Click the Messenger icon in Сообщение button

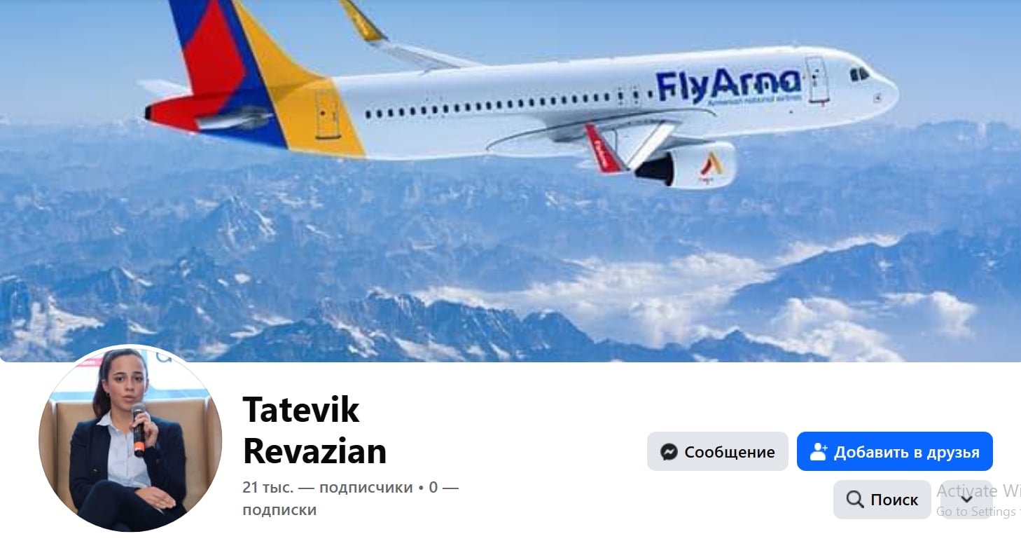tap(669, 452)
